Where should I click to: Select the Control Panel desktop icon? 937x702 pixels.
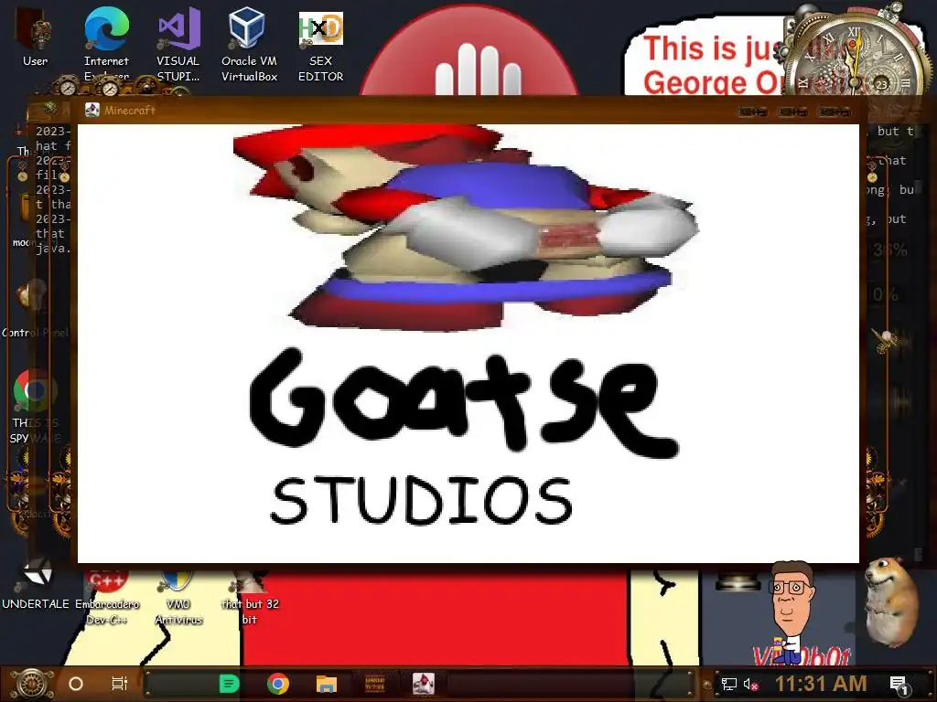[x=35, y=311]
